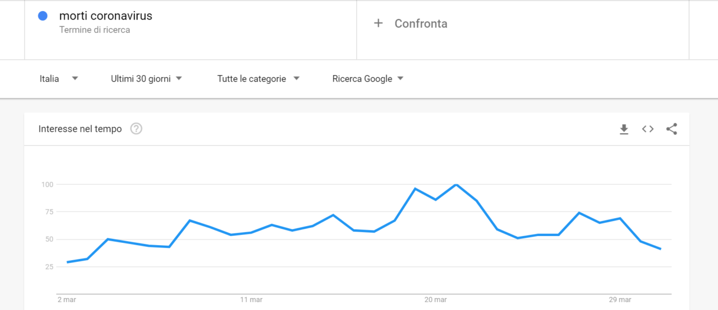Click the blue dot of morti coronavirus

pyautogui.click(x=43, y=16)
